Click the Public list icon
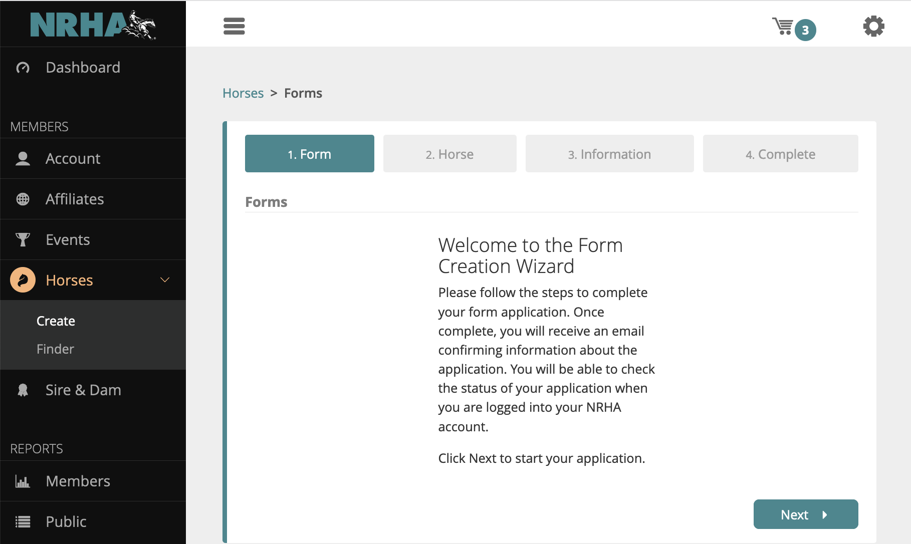 [x=23, y=522]
